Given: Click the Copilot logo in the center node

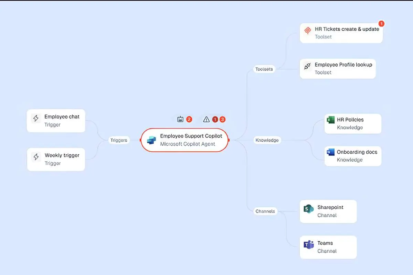Looking at the screenshot, I should click(151, 140).
